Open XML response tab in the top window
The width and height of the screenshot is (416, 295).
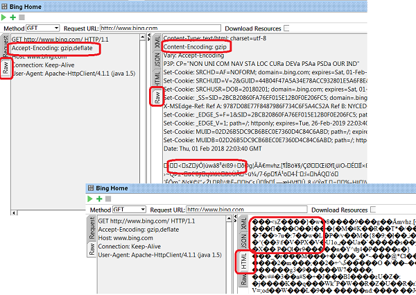click(x=157, y=42)
